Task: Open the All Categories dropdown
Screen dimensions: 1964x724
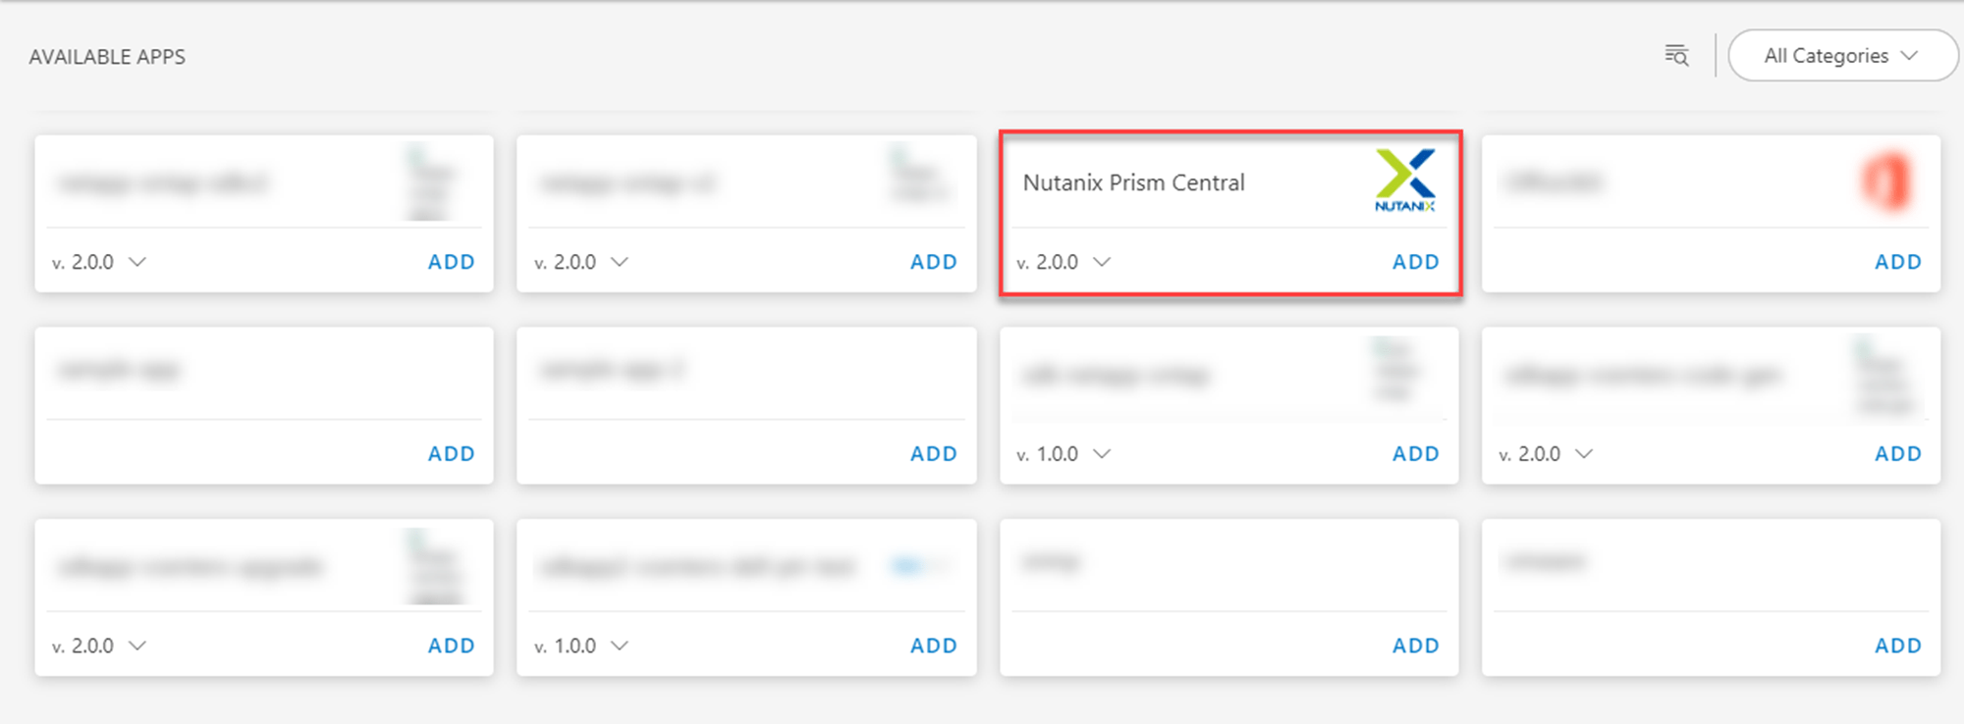Action: coord(1842,55)
